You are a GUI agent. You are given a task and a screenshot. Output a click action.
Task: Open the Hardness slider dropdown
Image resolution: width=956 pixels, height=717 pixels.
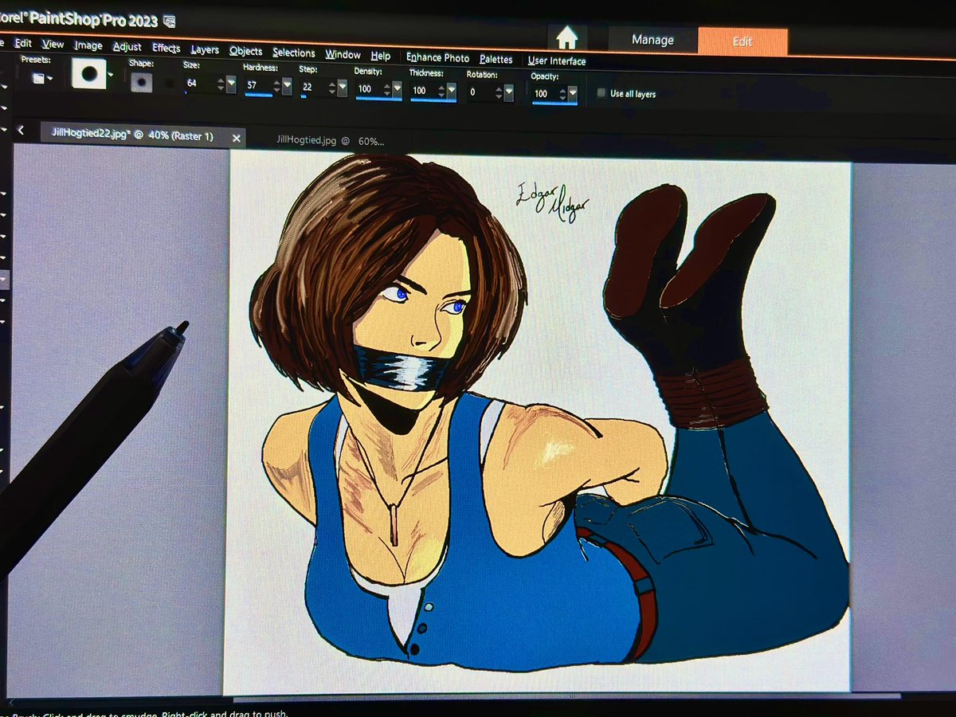(x=287, y=86)
